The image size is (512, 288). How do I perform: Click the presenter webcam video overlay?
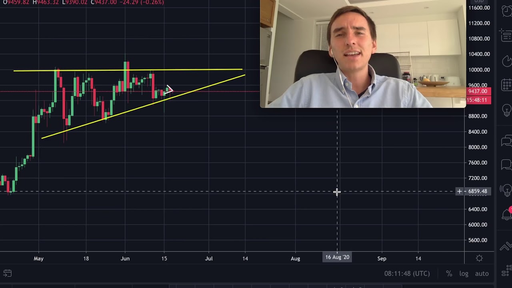(363, 54)
